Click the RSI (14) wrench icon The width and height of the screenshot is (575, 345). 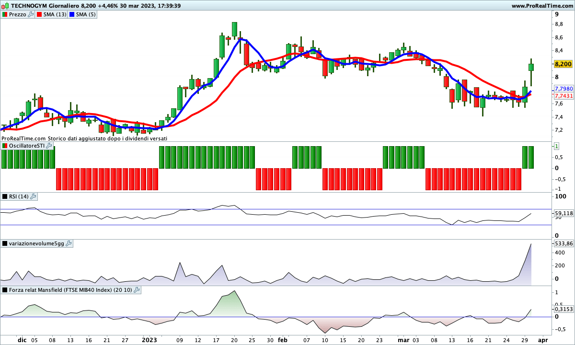click(x=33, y=196)
